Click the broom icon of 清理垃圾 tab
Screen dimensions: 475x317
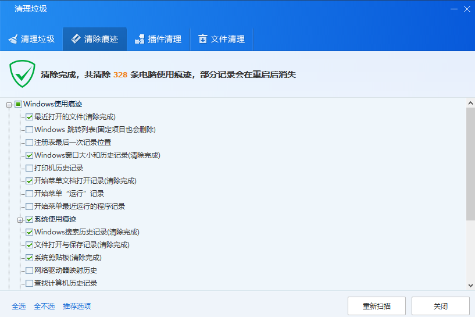pos(13,39)
